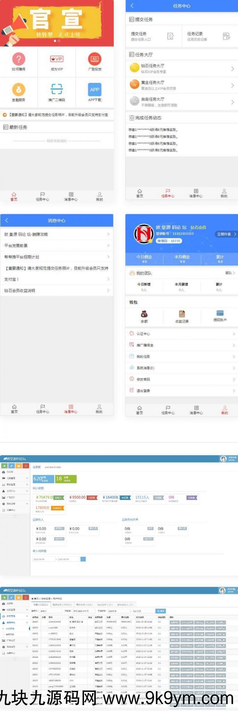Click the green shortcut button in dashboard sidebar

4,466
